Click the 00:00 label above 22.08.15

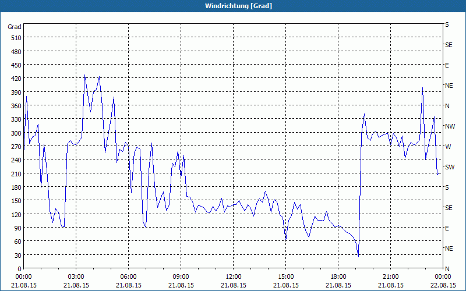[x=443, y=277]
